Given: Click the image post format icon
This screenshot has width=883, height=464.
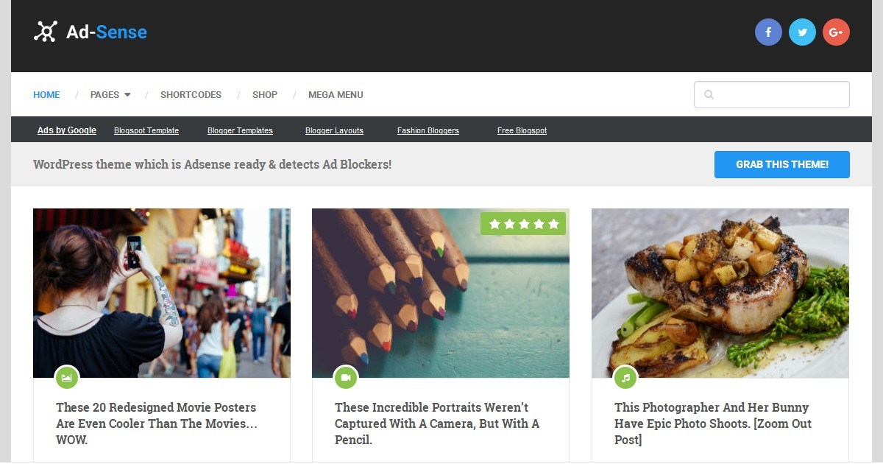Looking at the screenshot, I should 67,378.
